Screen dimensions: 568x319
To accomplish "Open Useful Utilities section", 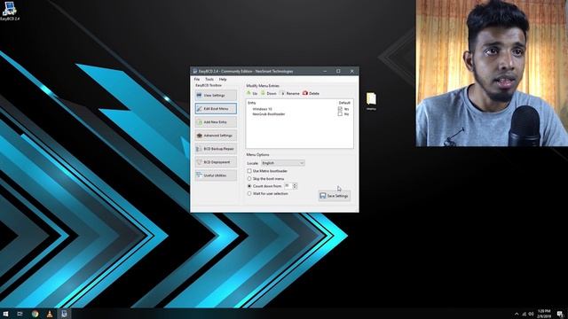I will click(216, 175).
